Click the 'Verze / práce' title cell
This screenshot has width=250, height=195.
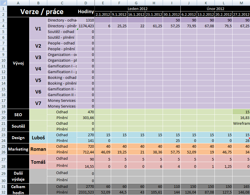tap(42, 11)
